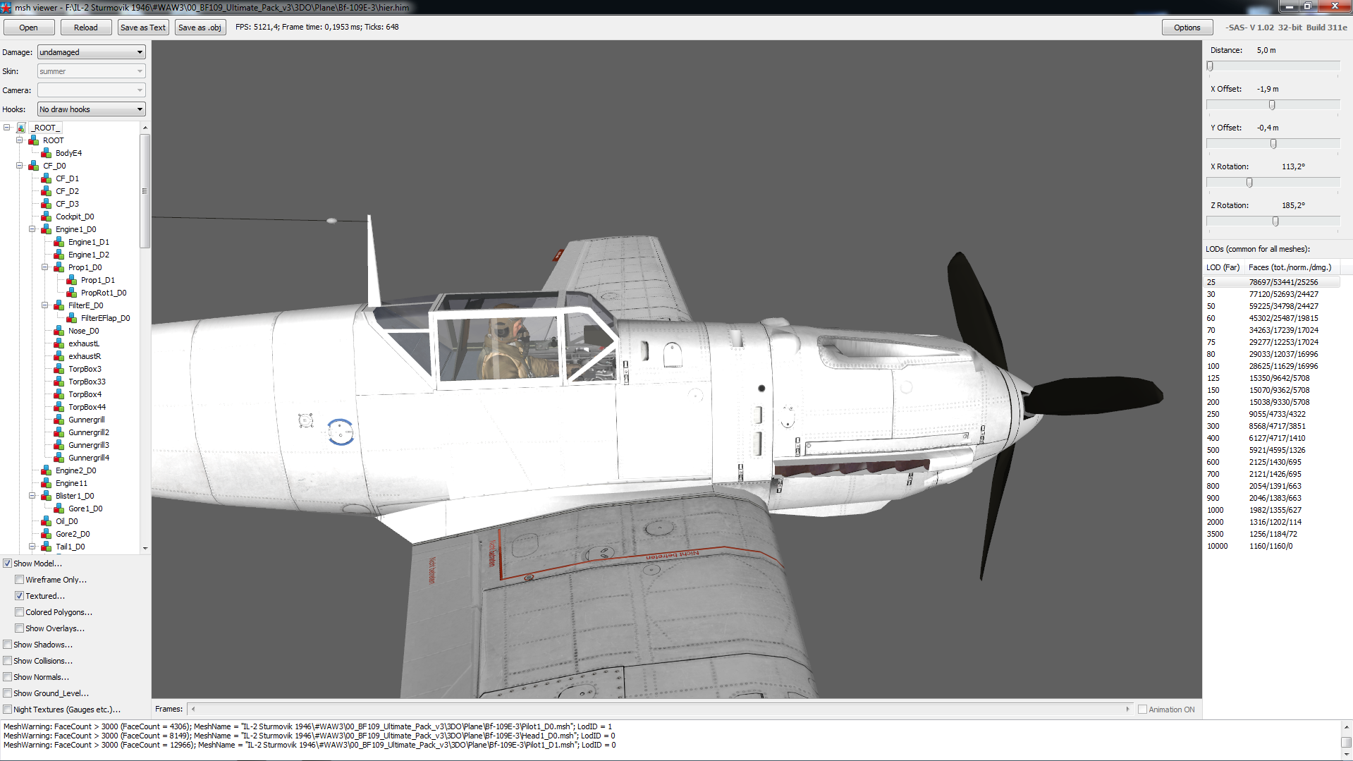Check the Animation ON box
Image resolution: width=1353 pixels, height=761 pixels.
point(1143,710)
